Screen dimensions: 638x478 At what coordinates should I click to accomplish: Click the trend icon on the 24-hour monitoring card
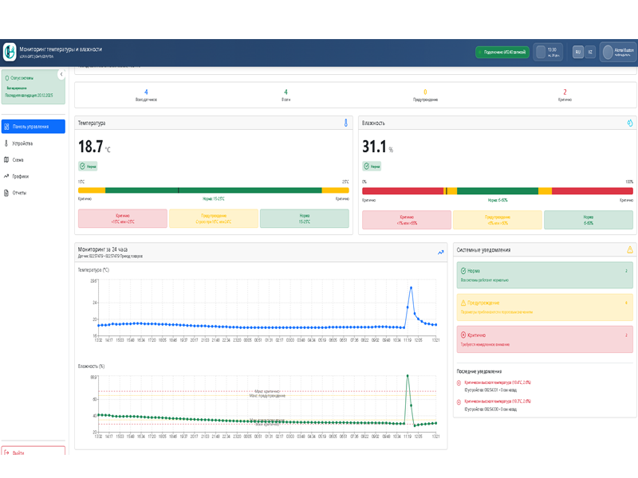click(441, 253)
